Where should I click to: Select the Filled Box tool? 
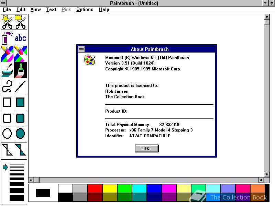[x=21, y=102]
